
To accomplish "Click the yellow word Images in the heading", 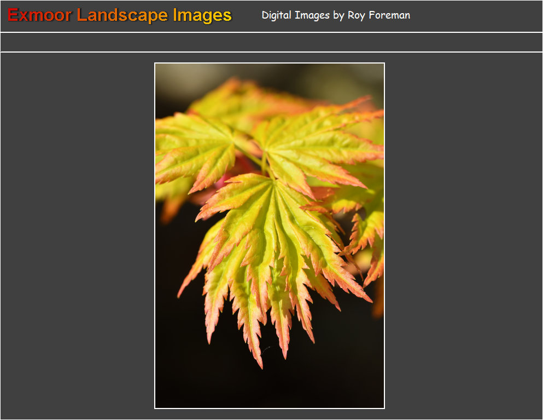I will click(202, 15).
